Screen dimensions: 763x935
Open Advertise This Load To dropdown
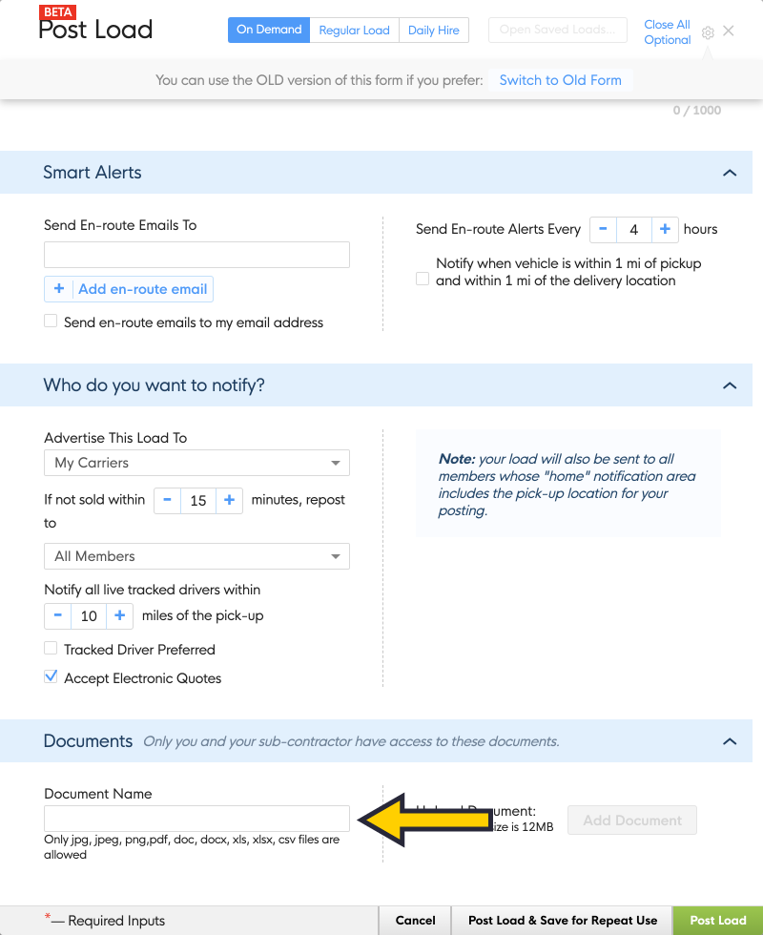pos(196,464)
